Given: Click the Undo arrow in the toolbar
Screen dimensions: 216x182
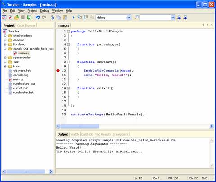Looking at the screenshot, I should point(38,18).
